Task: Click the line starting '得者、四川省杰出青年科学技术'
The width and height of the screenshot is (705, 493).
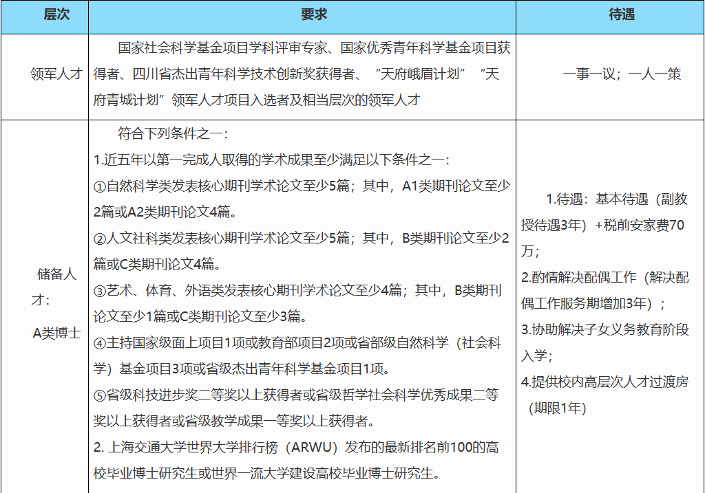Action: (296, 74)
